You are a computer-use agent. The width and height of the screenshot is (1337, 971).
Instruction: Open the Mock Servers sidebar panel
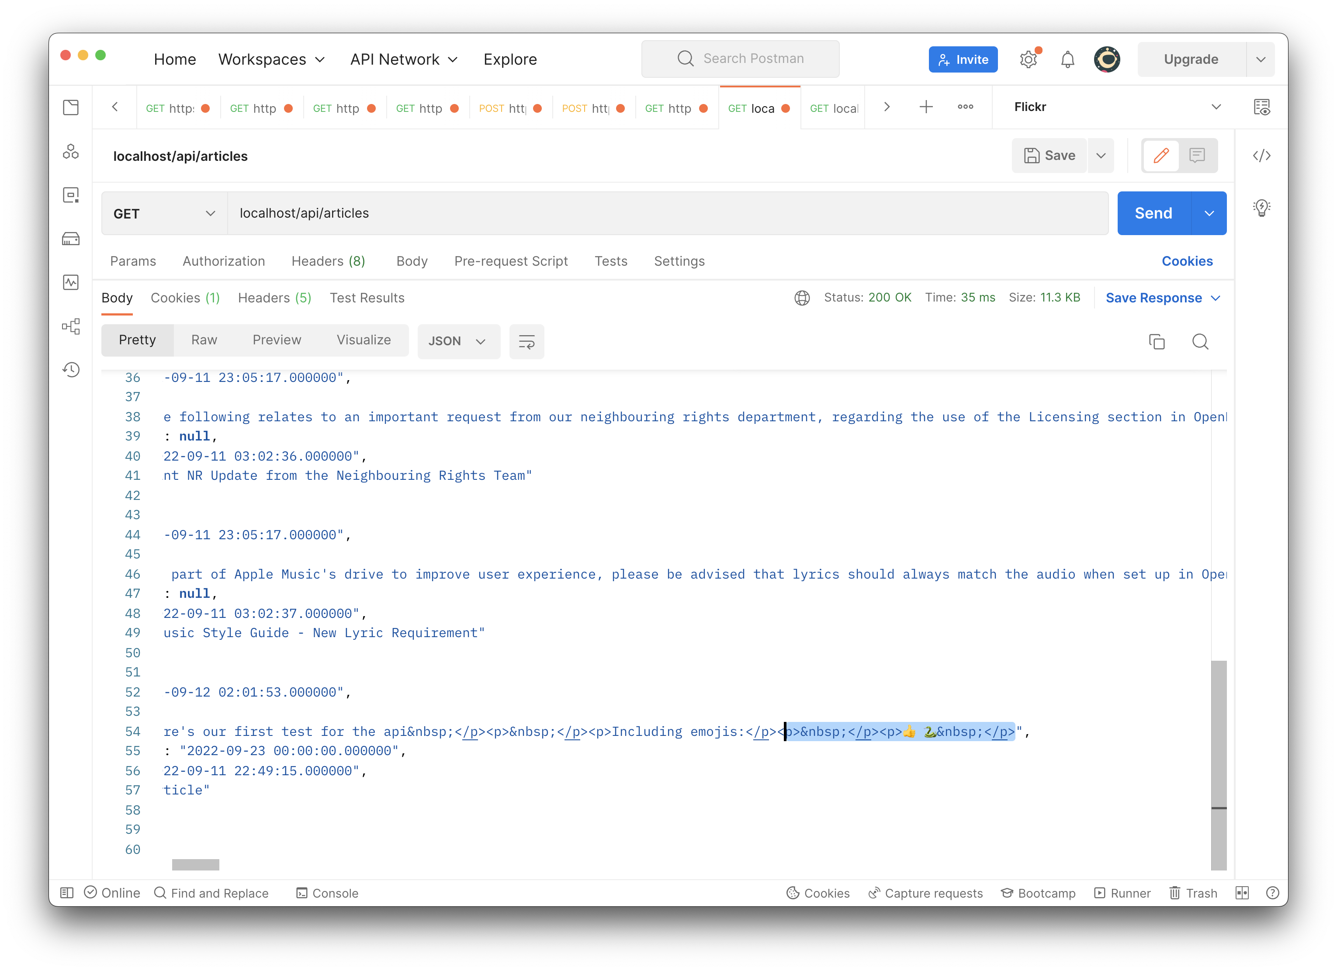[x=71, y=238]
